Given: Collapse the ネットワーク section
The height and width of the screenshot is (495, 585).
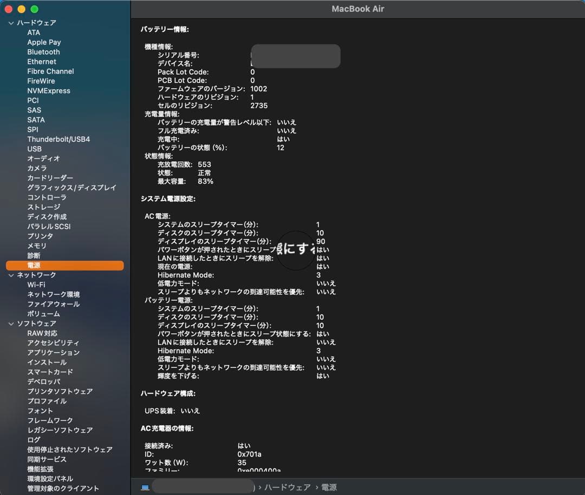Looking at the screenshot, I should click(11, 275).
